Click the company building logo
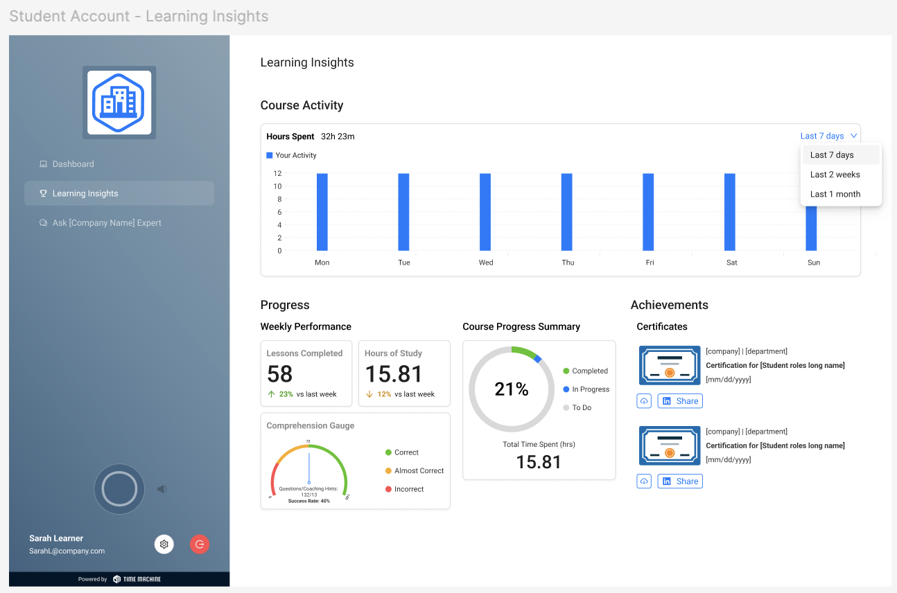This screenshot has width=897, height=593. (119, 103)
